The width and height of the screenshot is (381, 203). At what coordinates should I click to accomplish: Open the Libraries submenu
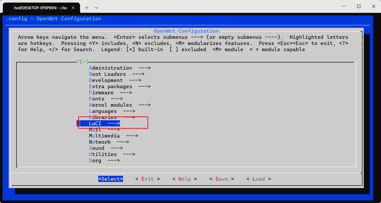[x=112, y=117]
